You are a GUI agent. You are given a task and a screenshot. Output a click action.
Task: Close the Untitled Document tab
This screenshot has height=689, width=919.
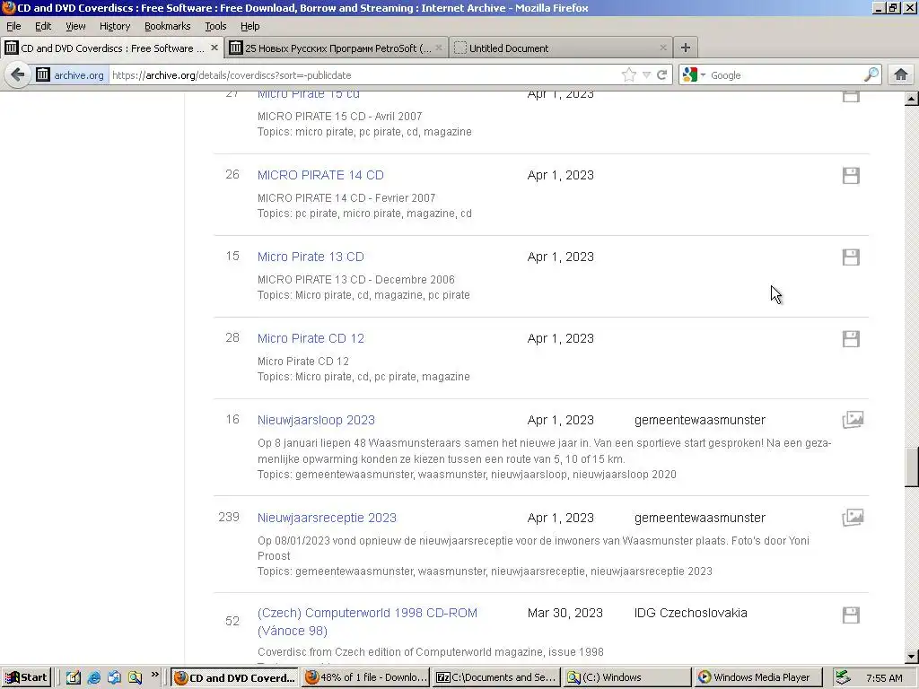coord(663,48)
